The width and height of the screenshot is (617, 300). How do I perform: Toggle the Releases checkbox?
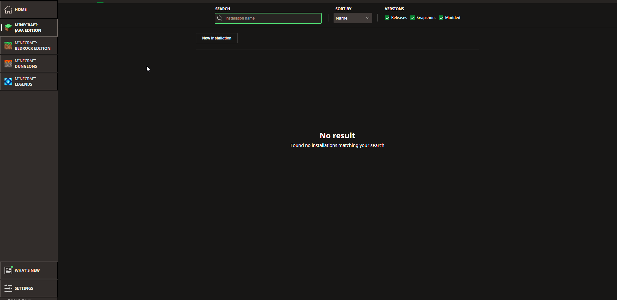(387, 18)
